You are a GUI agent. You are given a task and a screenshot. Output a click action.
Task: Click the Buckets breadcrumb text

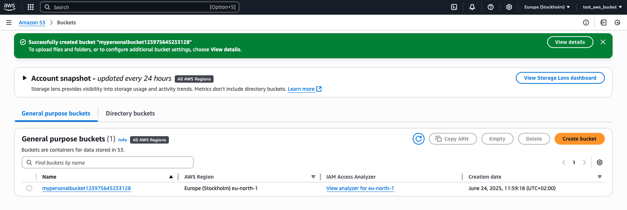pyautogui.click(x=67, y=23)
